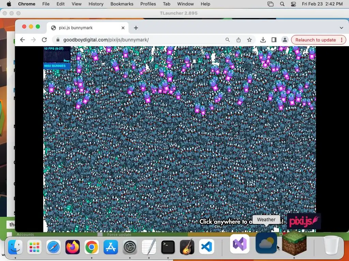
Task: Click the forward navigation arrow
Action: tap(33, 40)
